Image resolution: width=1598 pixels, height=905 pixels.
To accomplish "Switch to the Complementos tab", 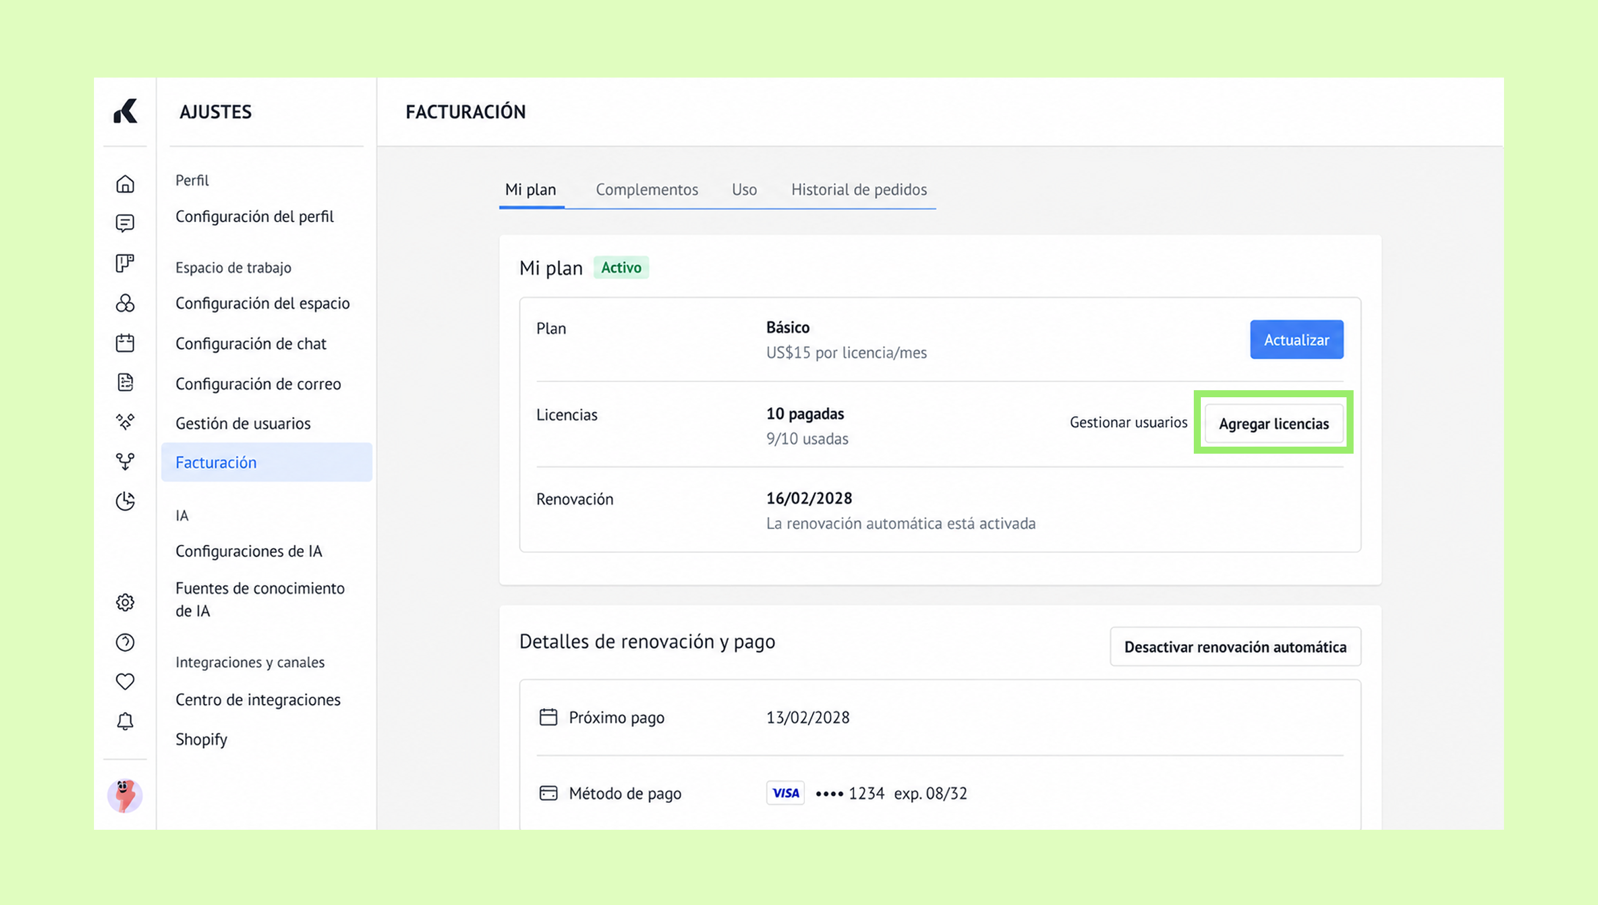I will (x=647, y=190).
